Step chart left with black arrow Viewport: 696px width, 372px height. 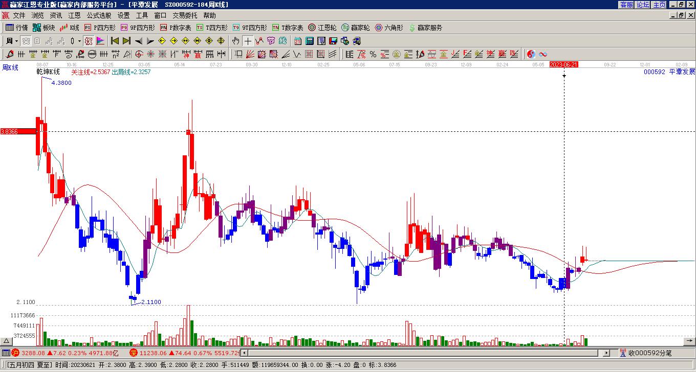(139, 41)
